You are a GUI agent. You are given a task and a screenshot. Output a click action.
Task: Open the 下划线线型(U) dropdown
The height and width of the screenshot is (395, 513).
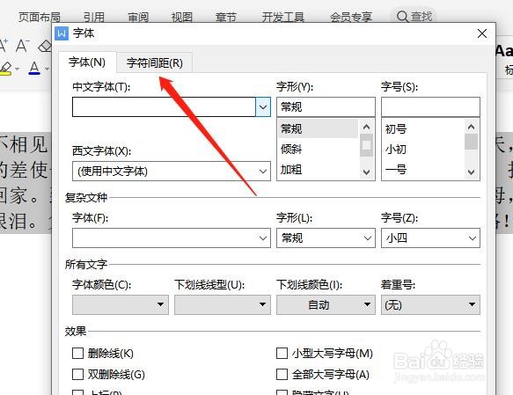click(x=223, y=304)
